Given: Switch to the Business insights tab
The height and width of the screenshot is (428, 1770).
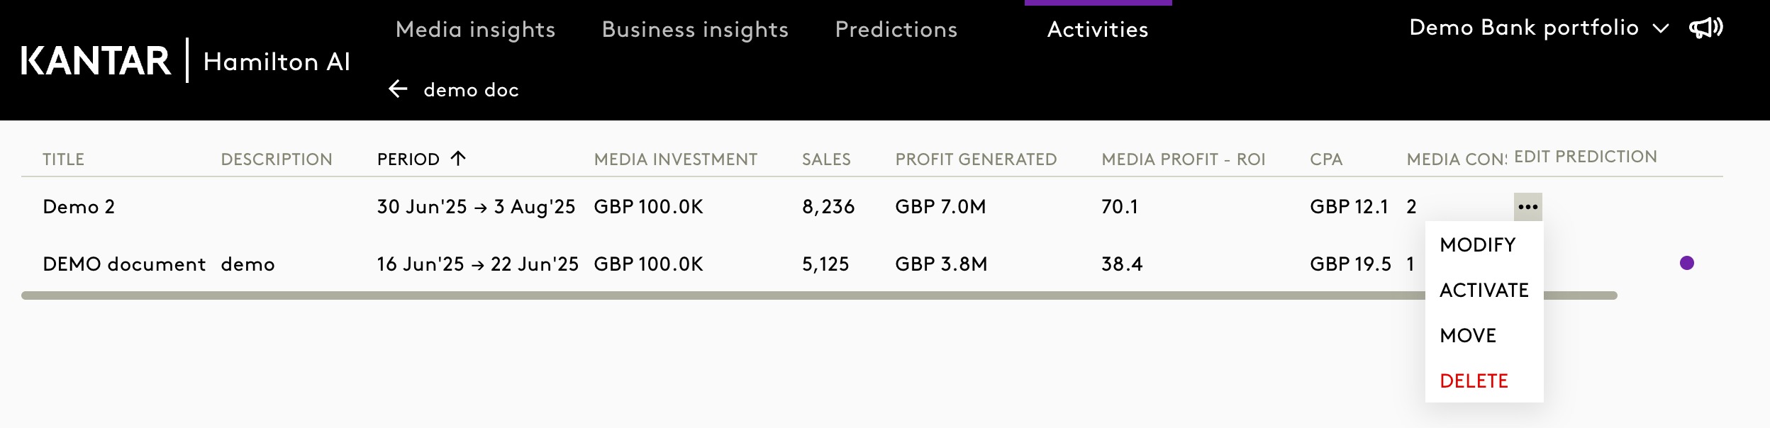Looking at the screenshot, I should [x=694, y=30].
